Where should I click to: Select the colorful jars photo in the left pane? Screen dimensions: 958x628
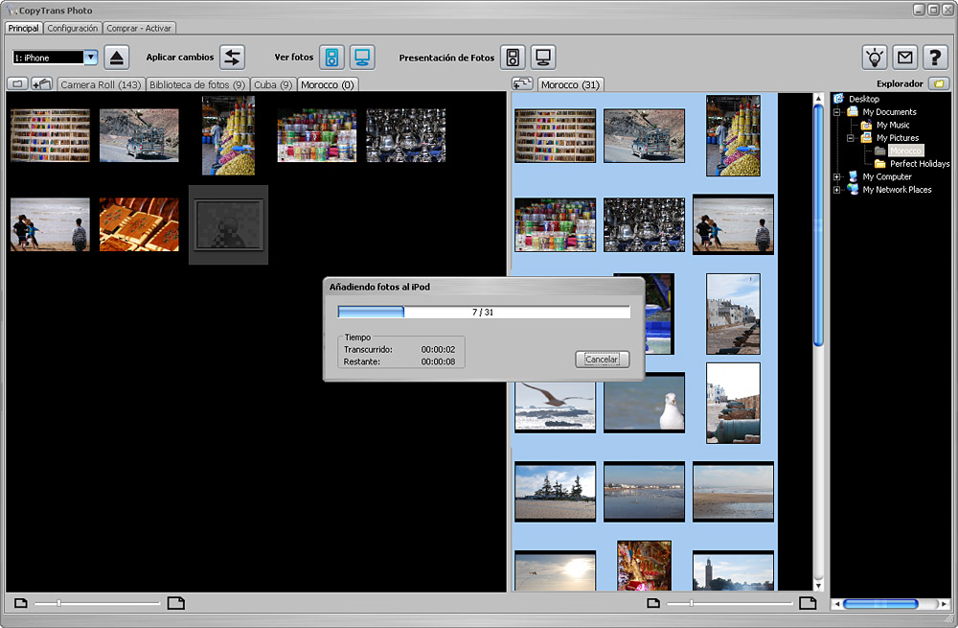[317, 135]
